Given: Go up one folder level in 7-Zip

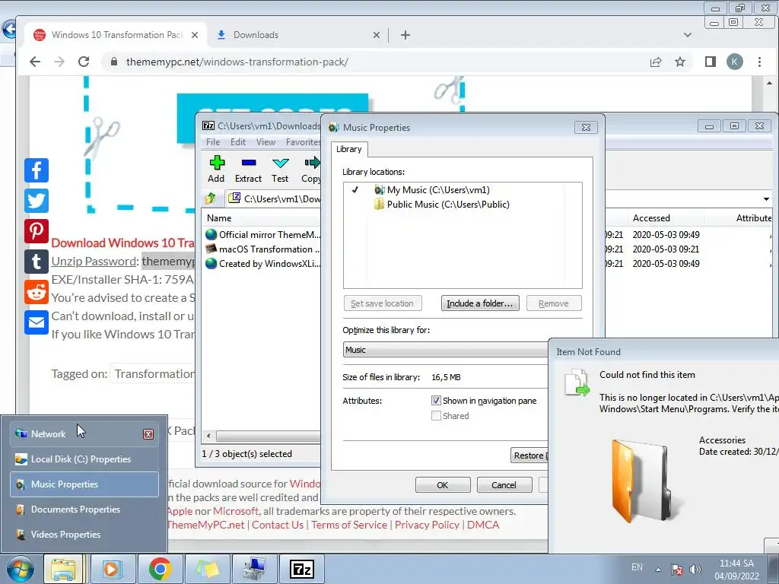Looking at the screenshot, I should point(211,198).
